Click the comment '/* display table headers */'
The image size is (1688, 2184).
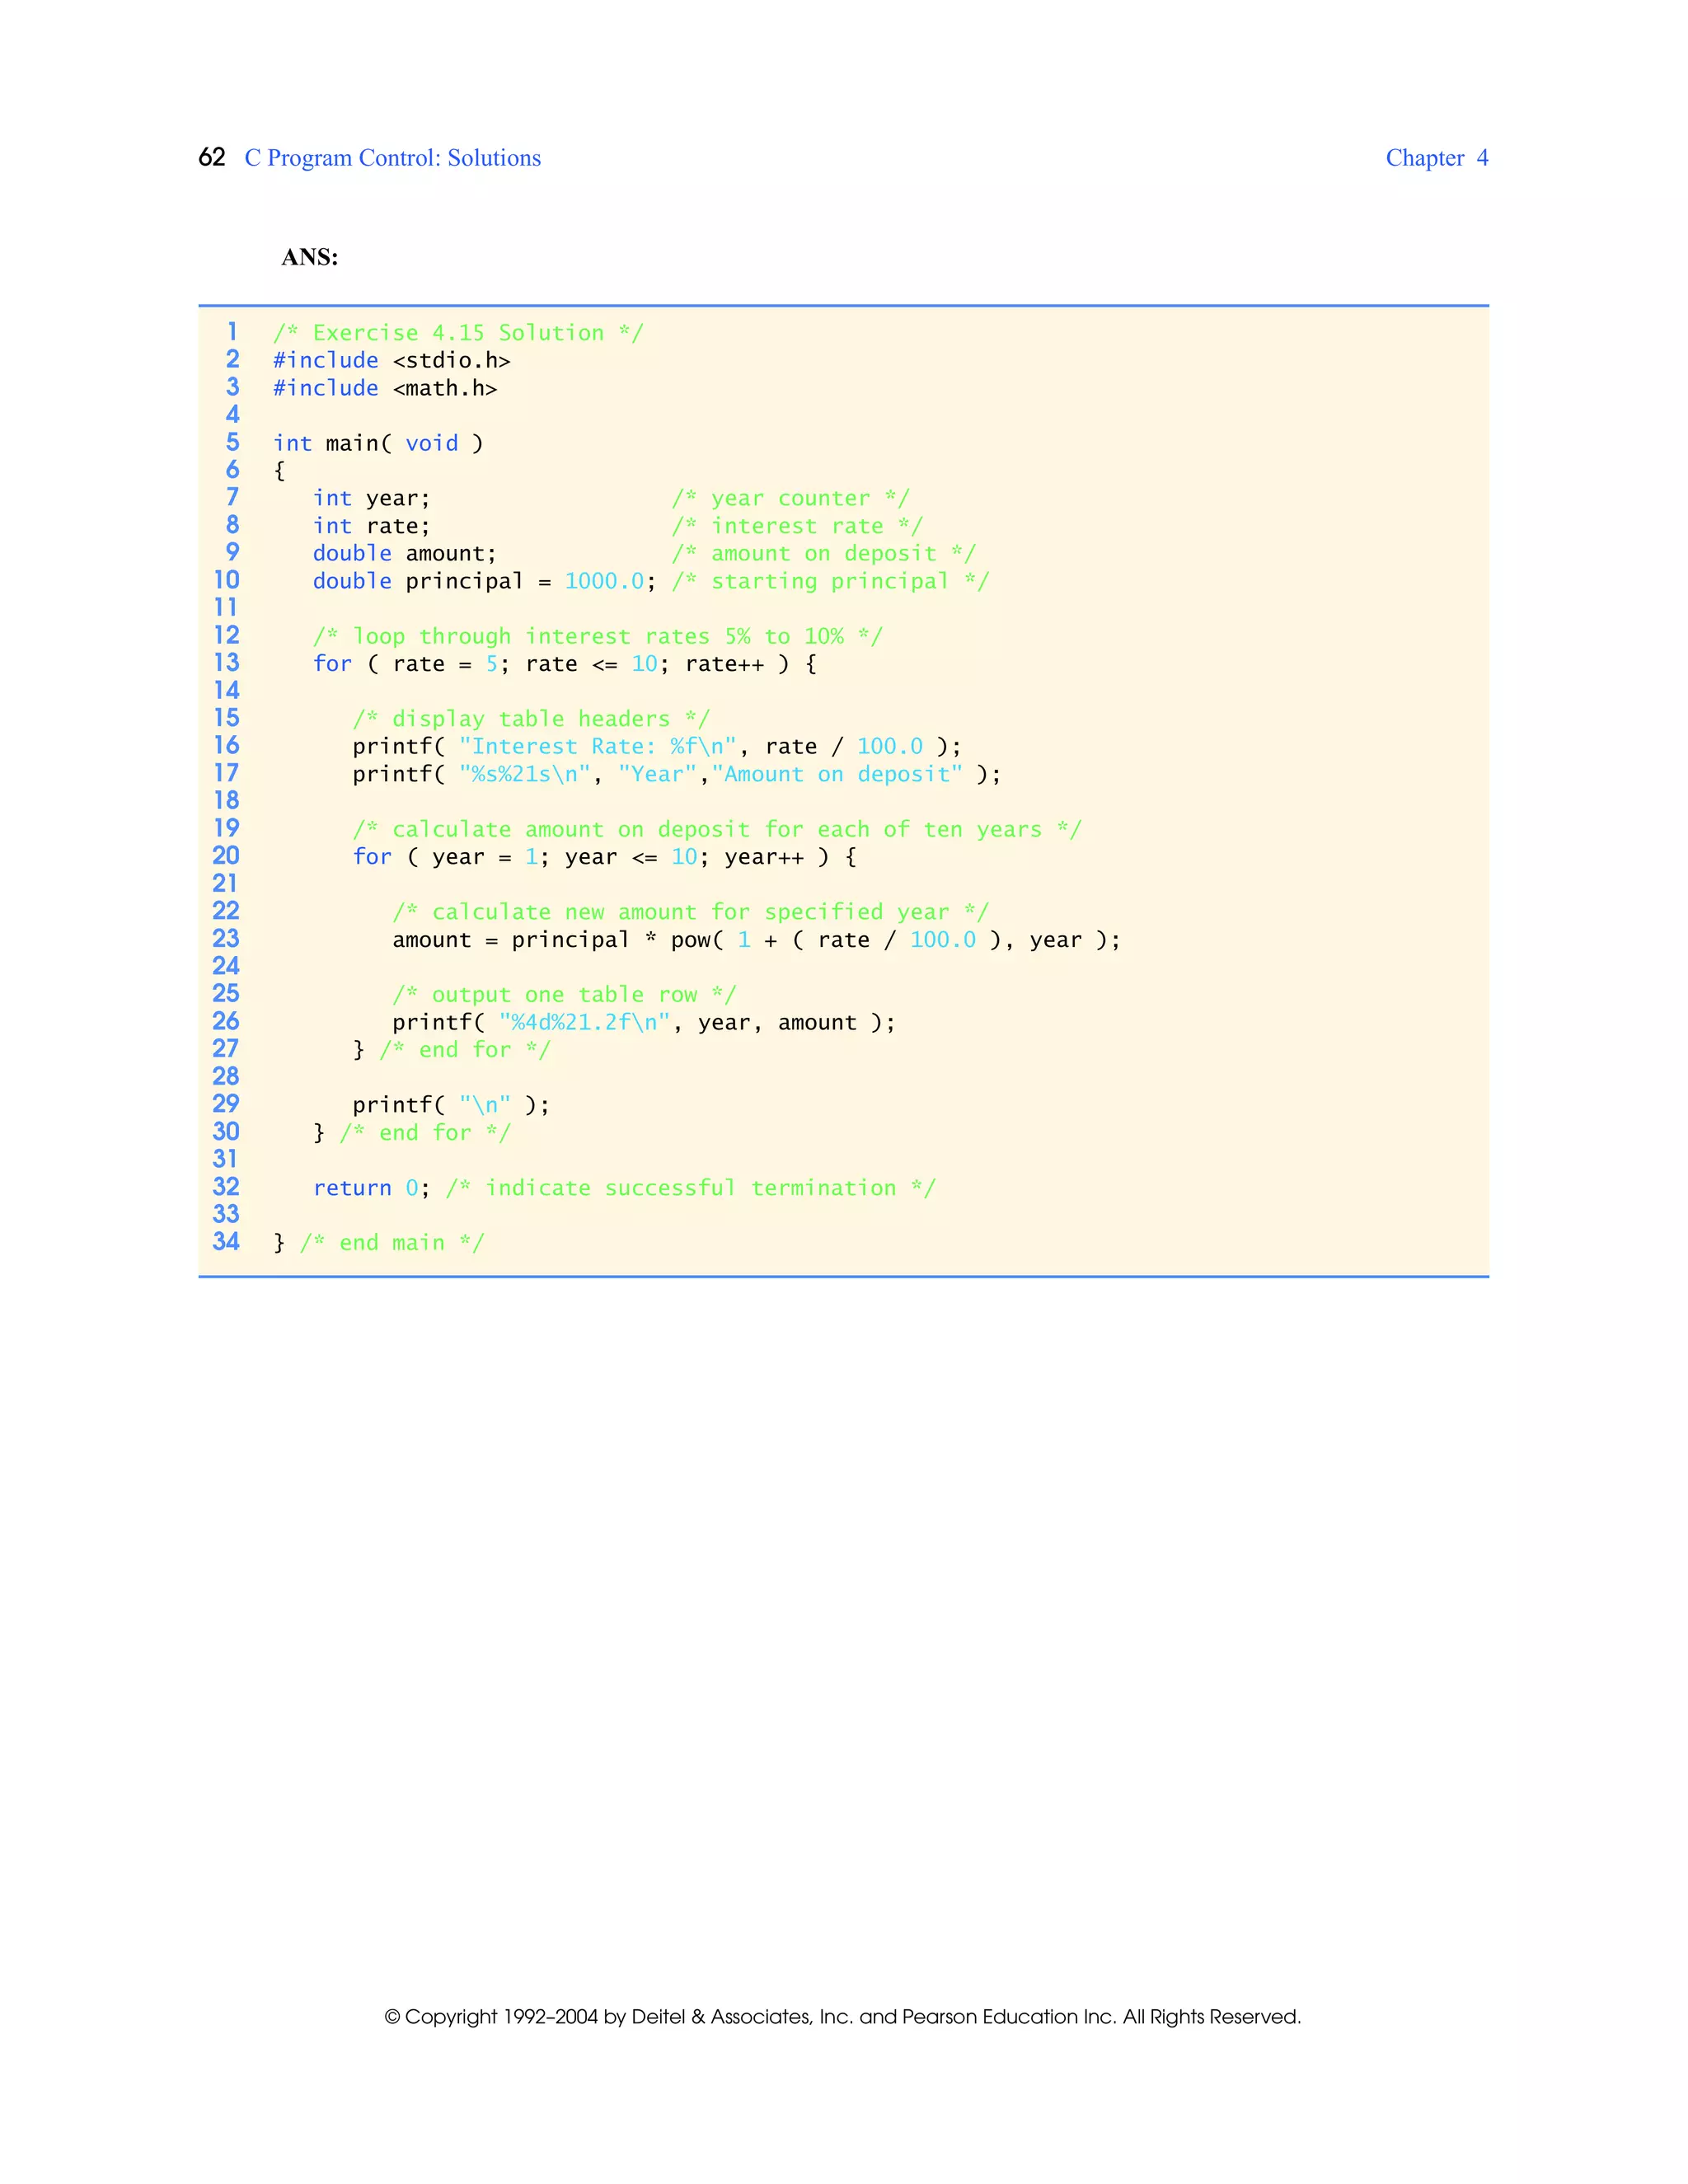531,719
